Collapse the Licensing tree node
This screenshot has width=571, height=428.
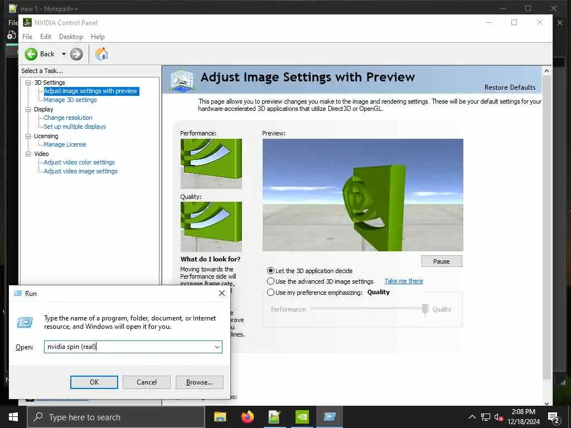coord(28,136)
